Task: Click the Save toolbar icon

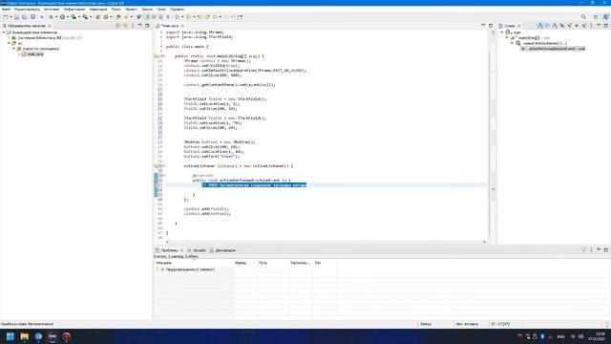Action: click(16, 17)
